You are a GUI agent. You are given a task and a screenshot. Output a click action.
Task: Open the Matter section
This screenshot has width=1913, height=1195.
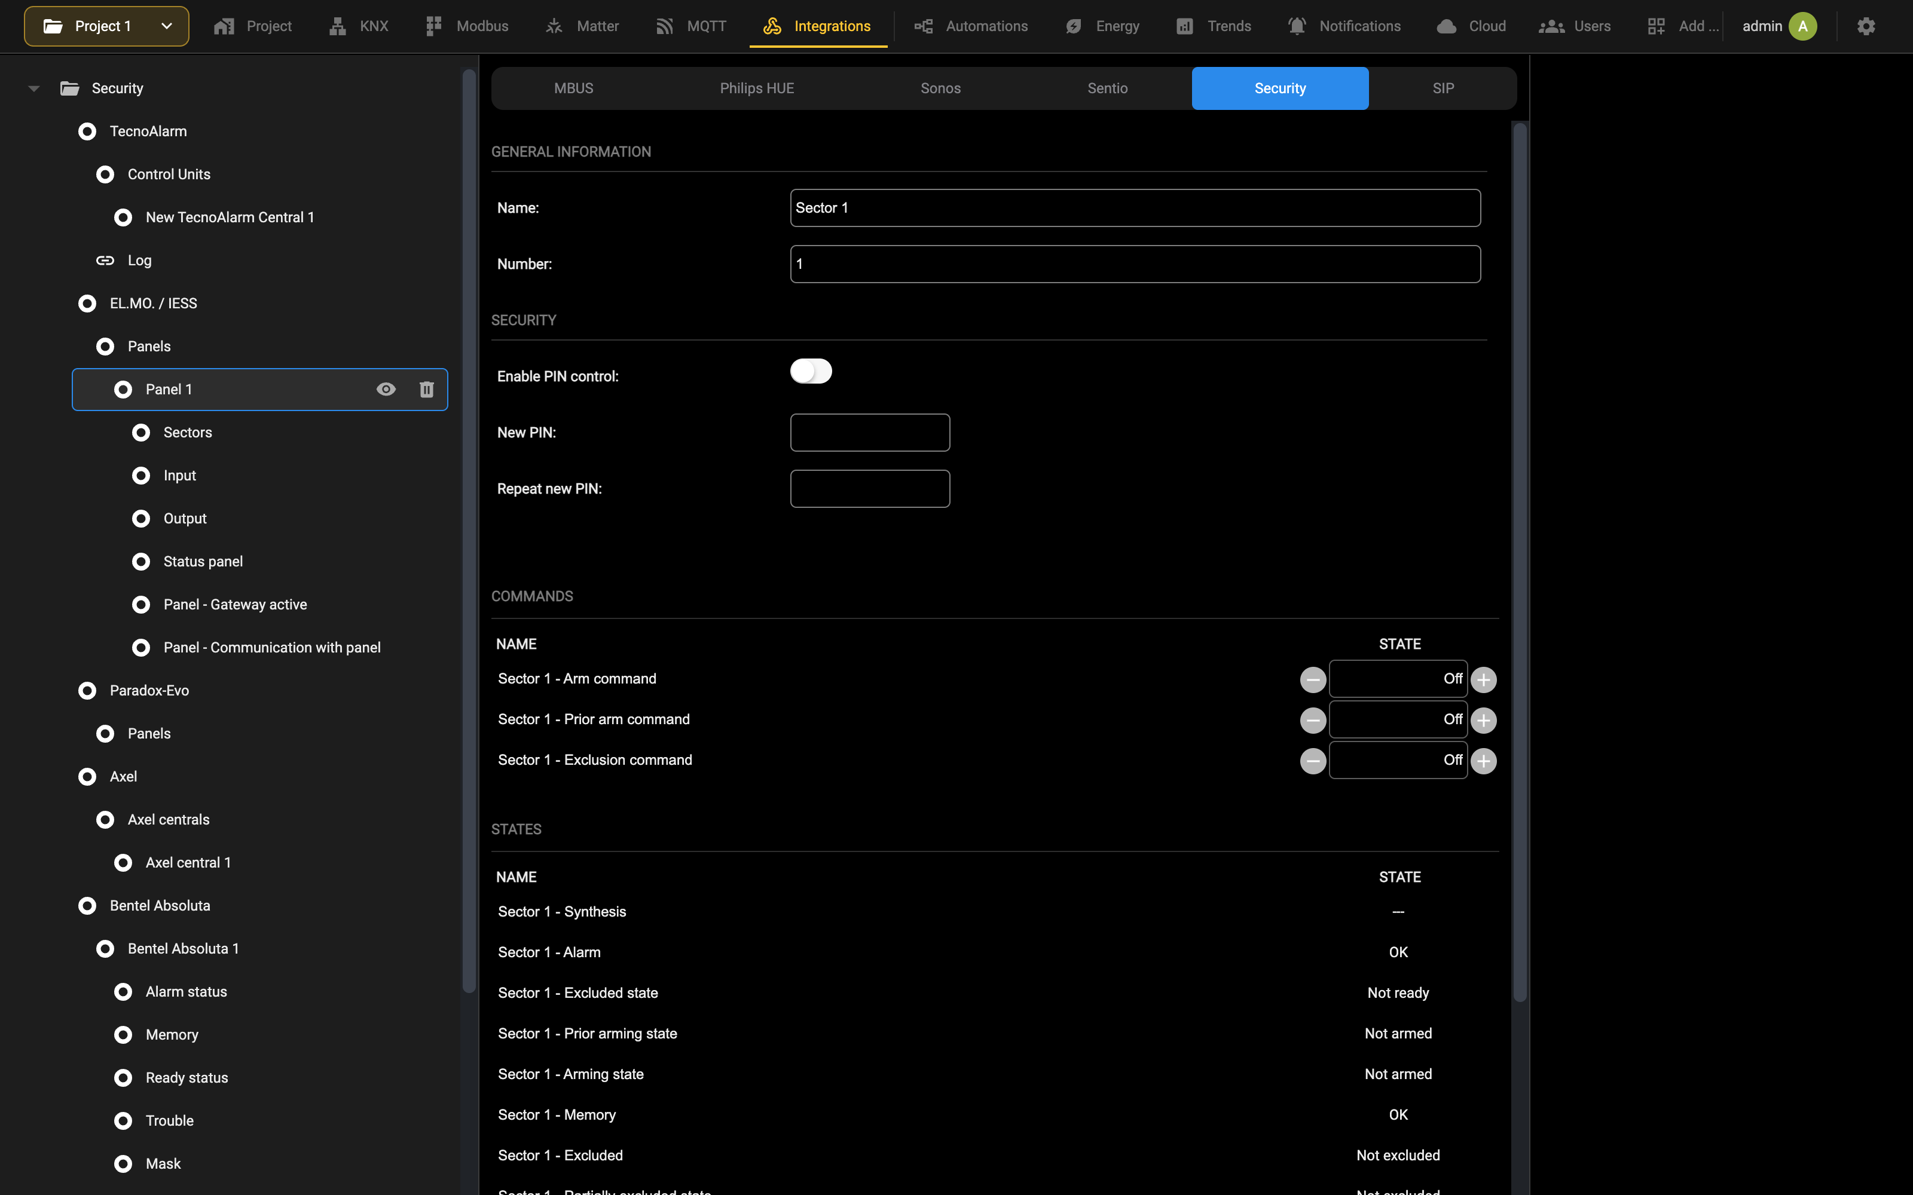pos(582,26)
